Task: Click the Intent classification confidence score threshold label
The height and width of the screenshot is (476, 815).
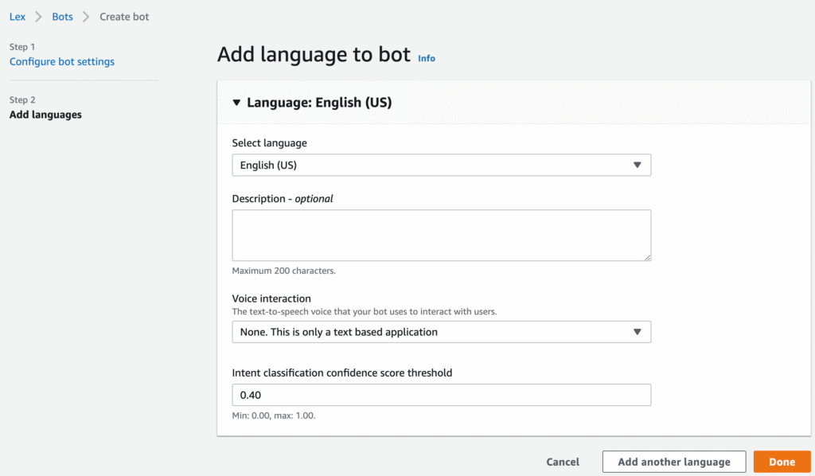Action: click(342, 373)
